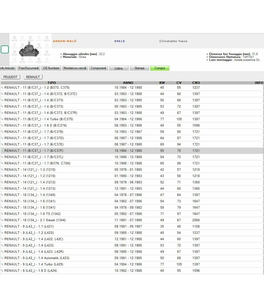Open magnifier for Renault 9 1.4 Turbo (L425)
The width and height of the screenshot is (264, 308).
[x=2, y=264]
